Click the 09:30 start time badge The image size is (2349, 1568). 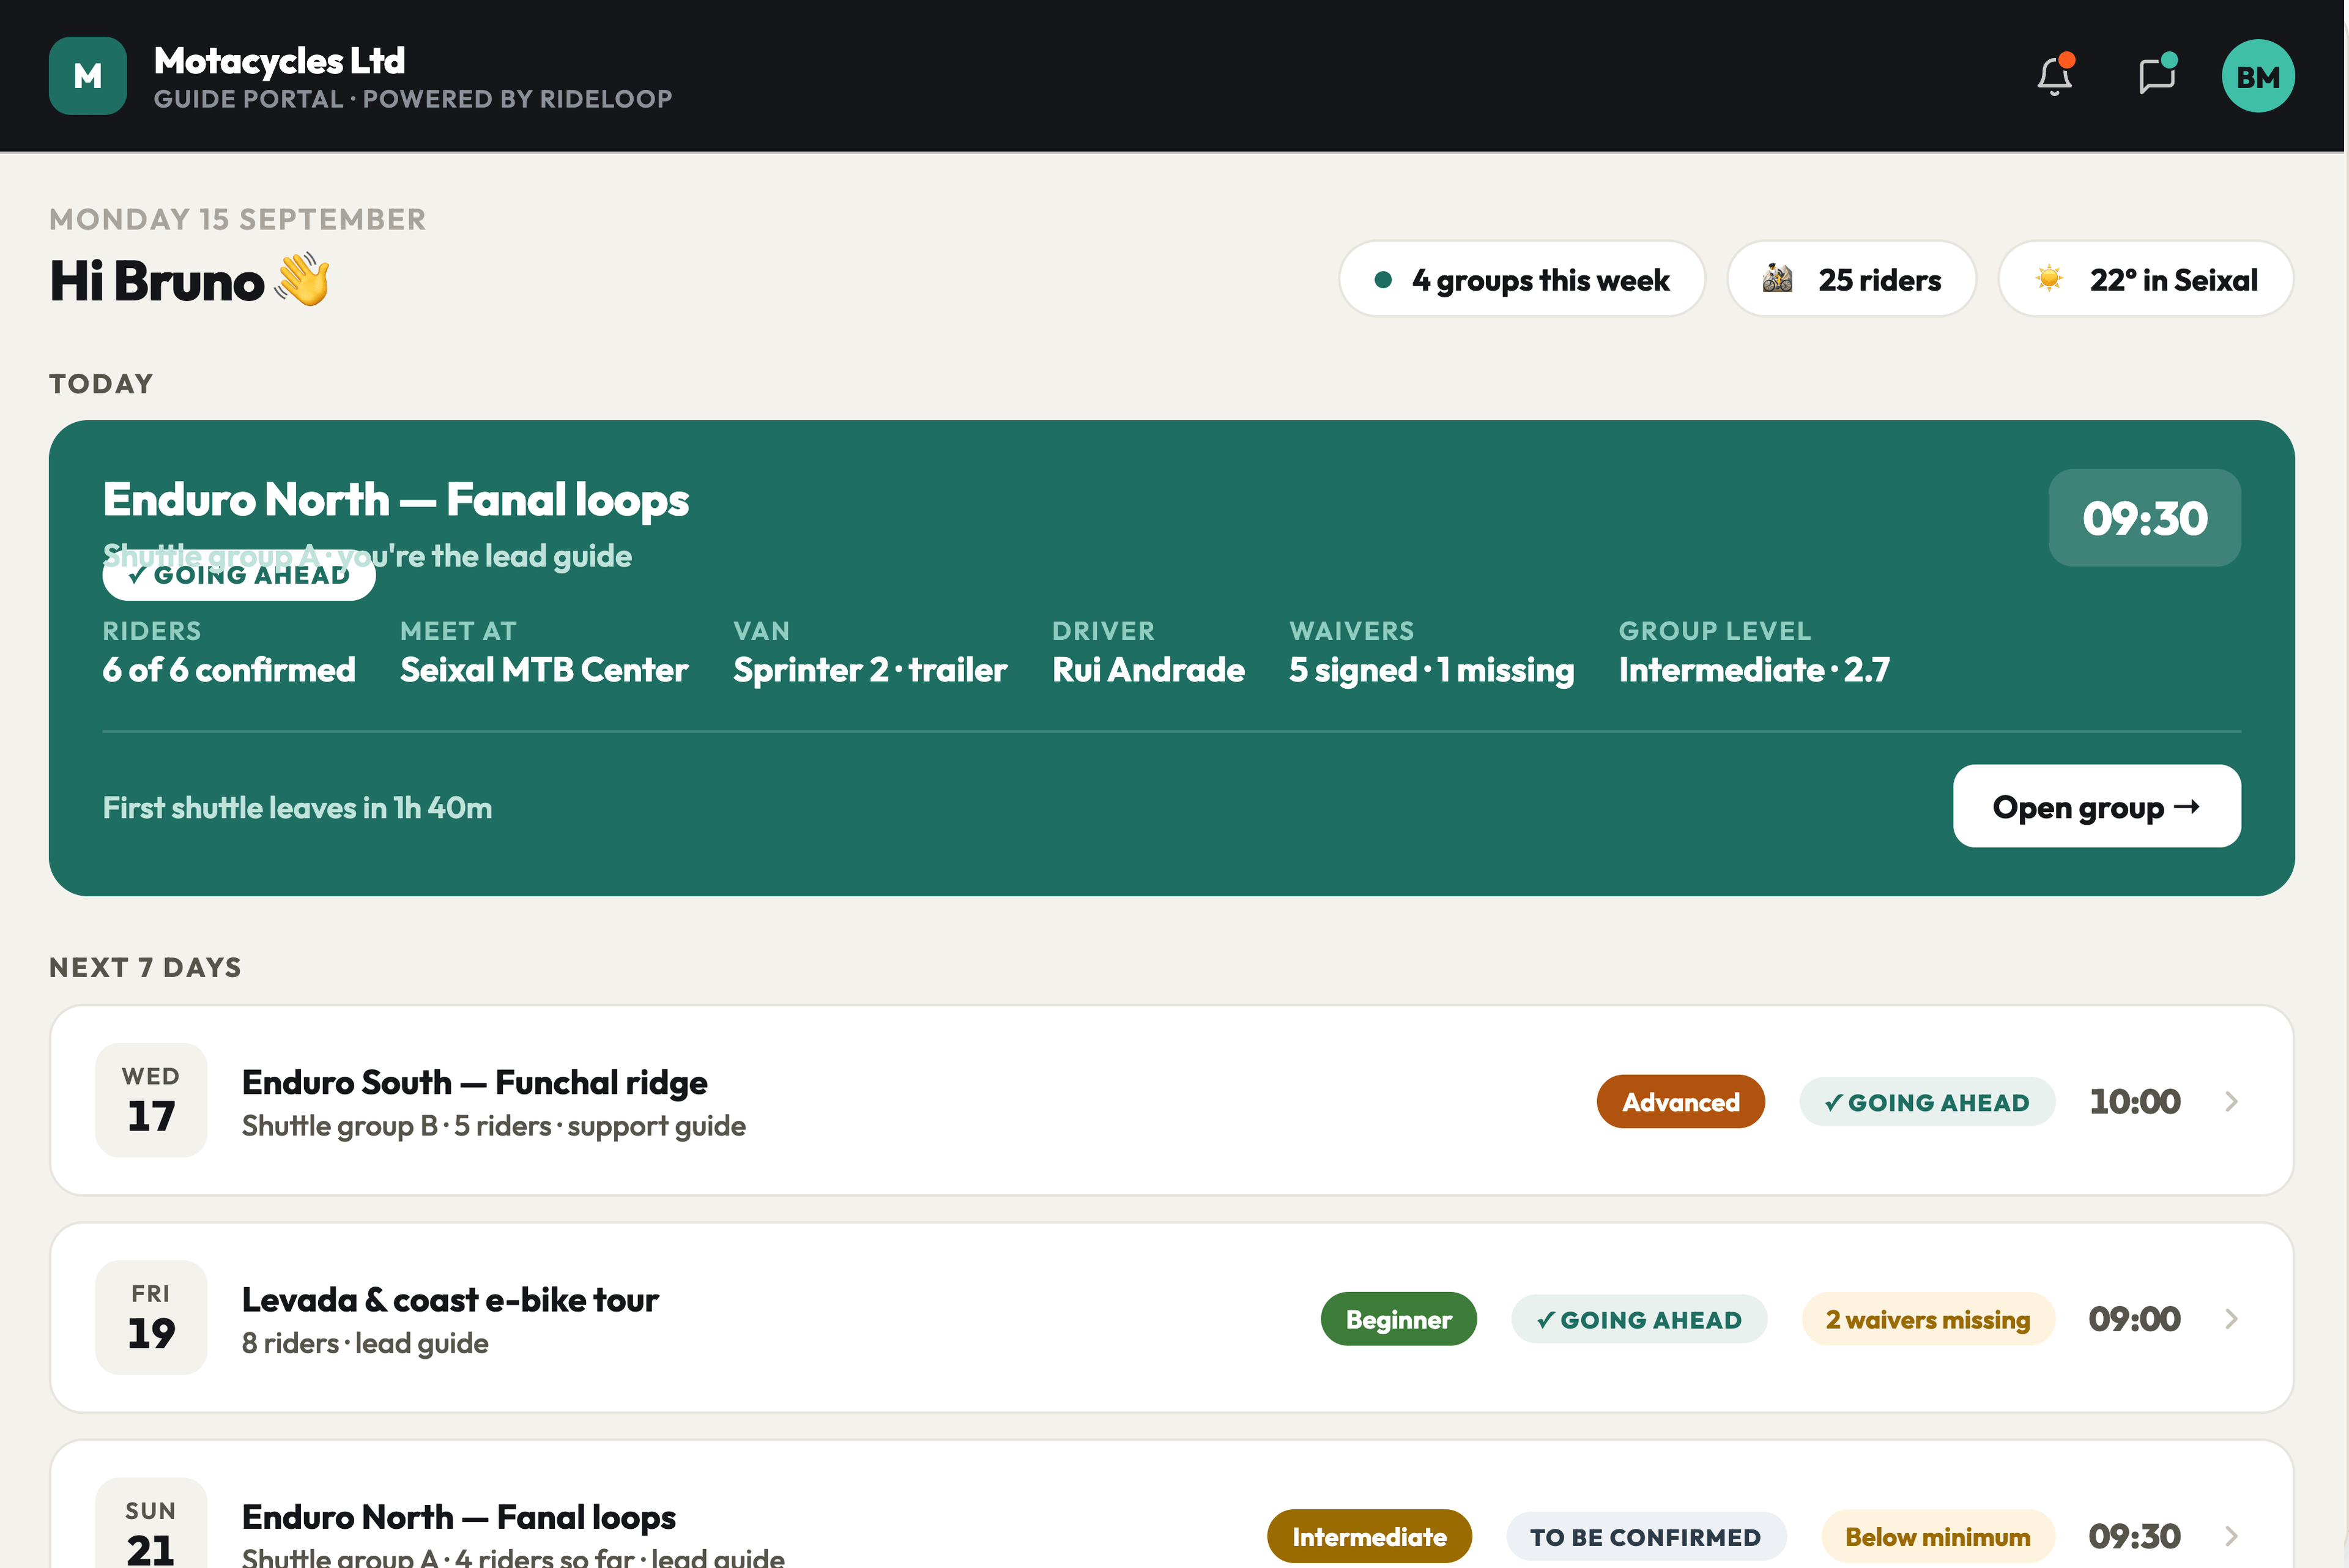(x=2144, y=518)
